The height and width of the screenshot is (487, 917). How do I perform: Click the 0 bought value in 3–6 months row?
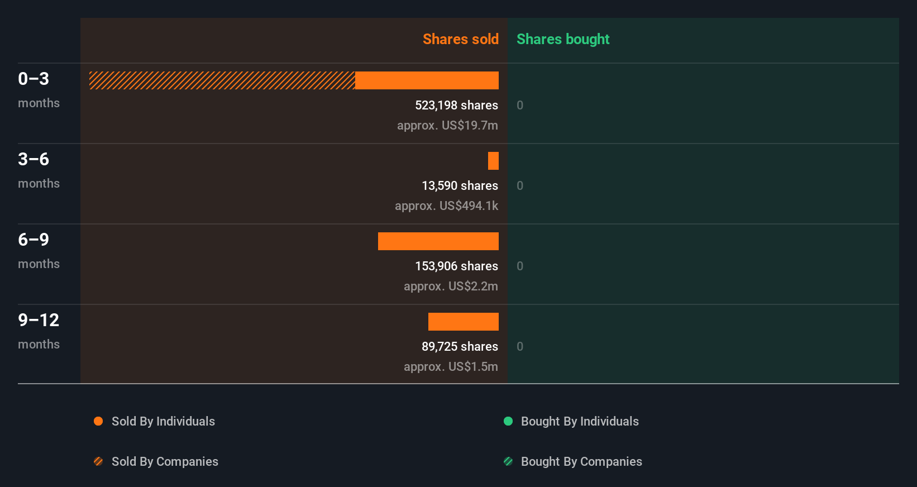click(520, 185)
